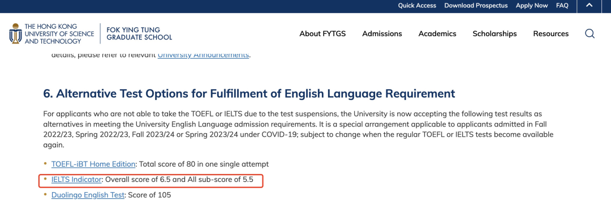Open the Resources menu

550,34
